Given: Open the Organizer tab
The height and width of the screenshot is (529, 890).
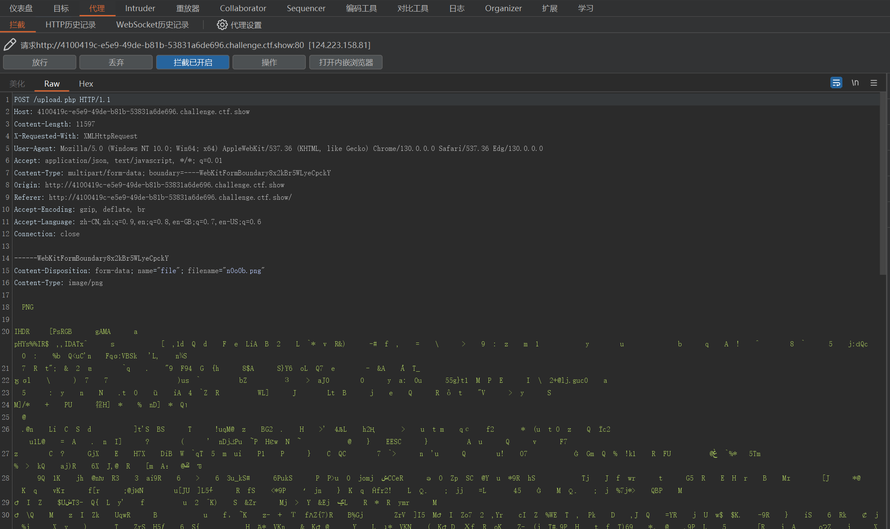Looking at the screenshot, I should pyautogui.click(x=503, y=8).
